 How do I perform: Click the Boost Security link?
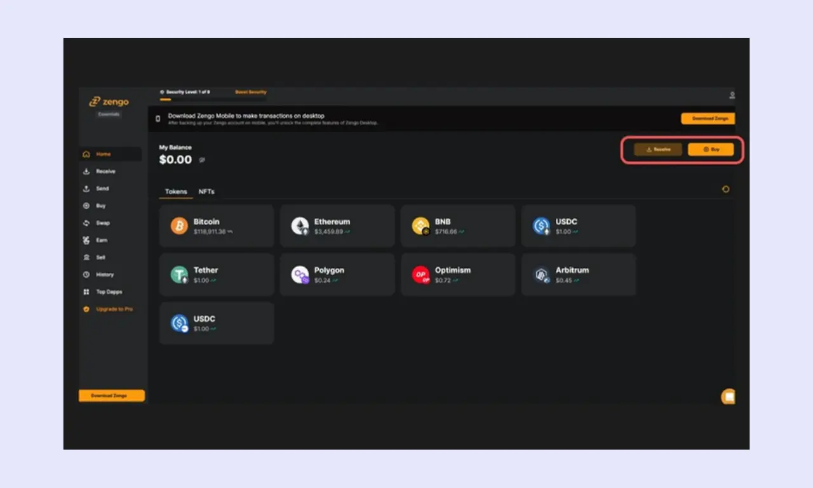[x=251, y=92]
